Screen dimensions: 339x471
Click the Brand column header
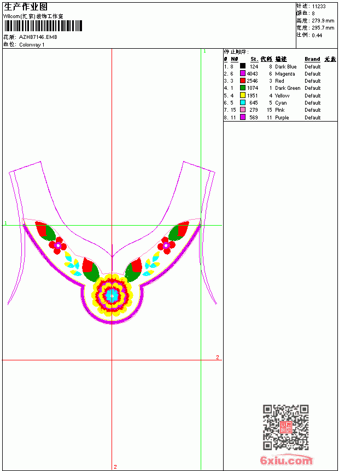tap(312, 59)
